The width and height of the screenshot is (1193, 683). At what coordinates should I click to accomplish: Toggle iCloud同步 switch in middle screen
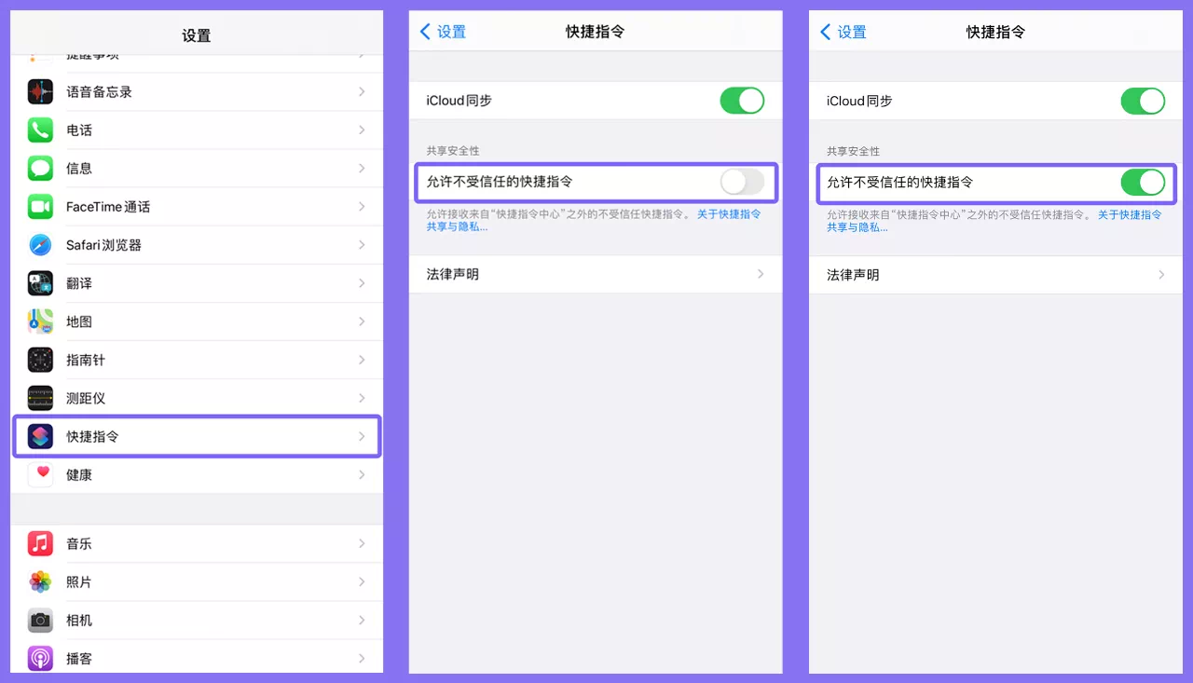pos(742,100)
